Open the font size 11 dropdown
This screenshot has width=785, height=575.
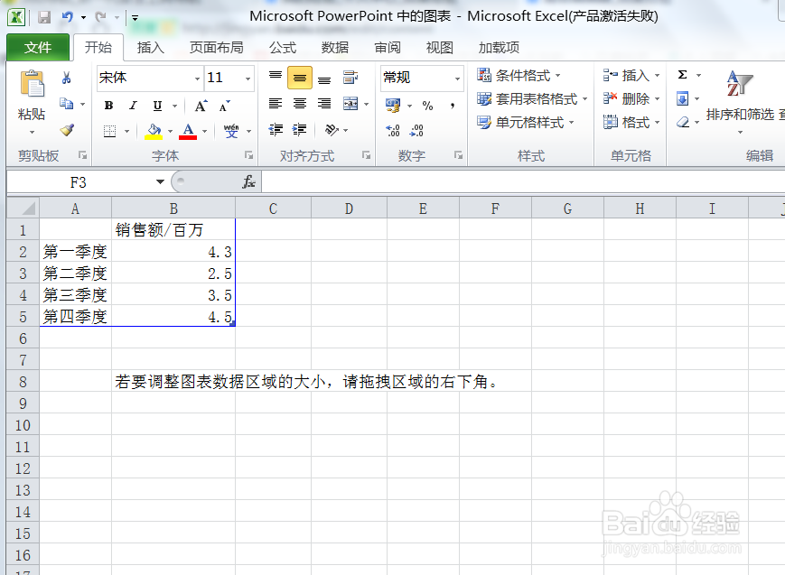(248, 79)
